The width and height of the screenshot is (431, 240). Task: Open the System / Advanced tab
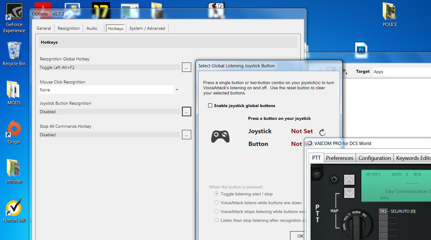coord(147,28)
